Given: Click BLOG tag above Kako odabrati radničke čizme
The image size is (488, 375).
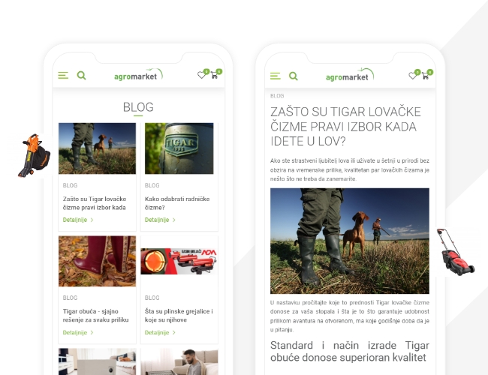Looking at the screenshot, I should (152, 185).
